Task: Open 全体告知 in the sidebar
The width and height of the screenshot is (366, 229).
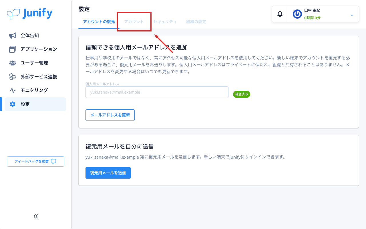Action: (x=35, y=35)
